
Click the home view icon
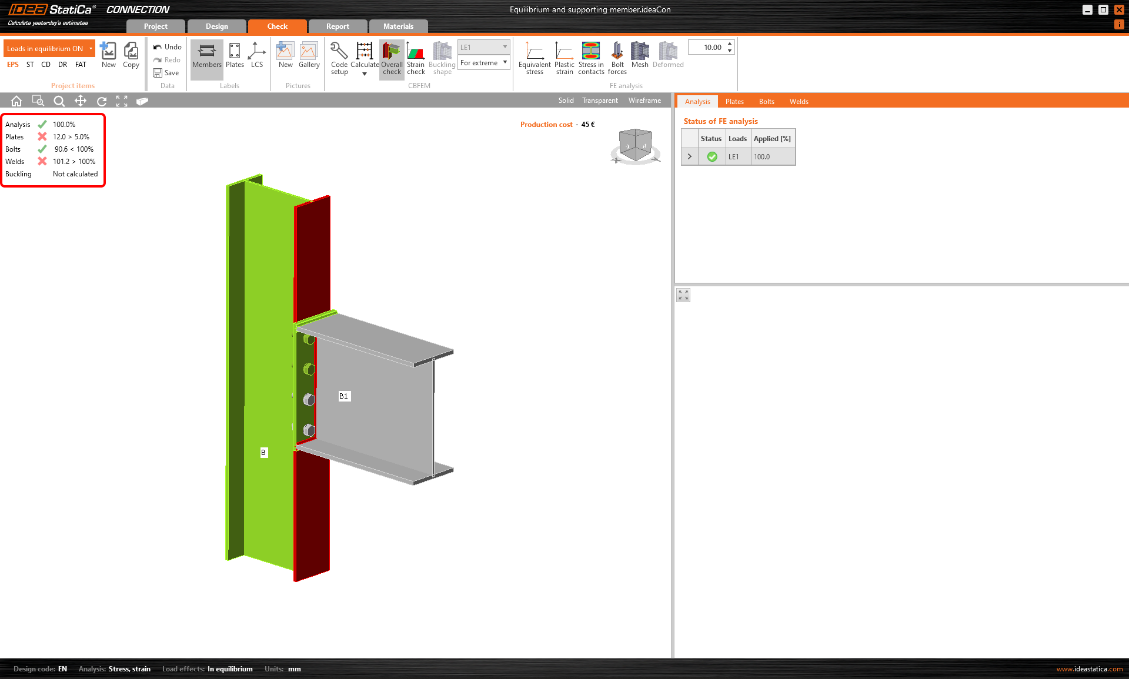pos(16,101)
